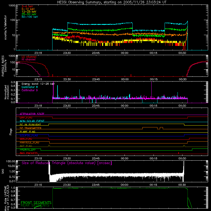The width and height of the screenshot is (211, 211).
Task: Click the REAR SEGMENTS legend label
Action: pos(35,205)
